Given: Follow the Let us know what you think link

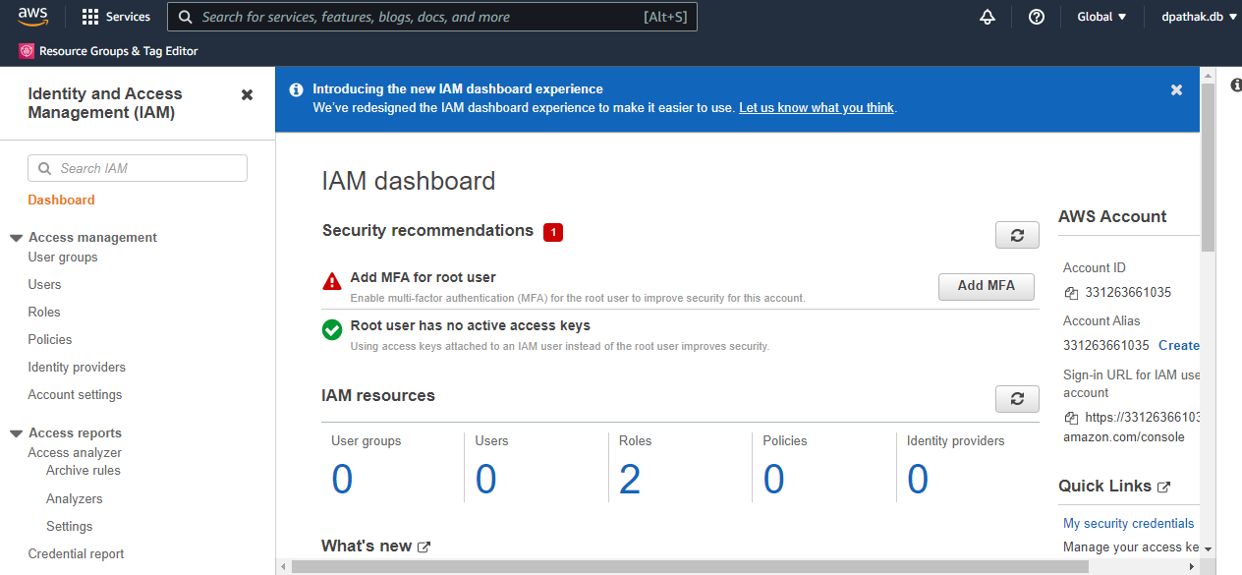Looking at the screenshot, I should [x=817, y=108].
